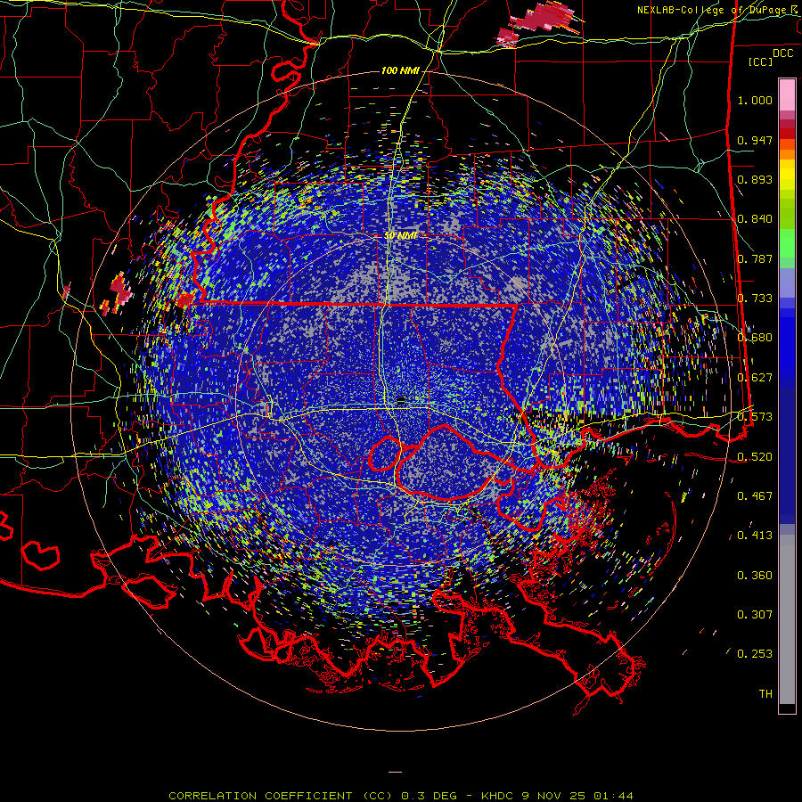802x802 pixels.
Task: Click the 0.573 legend value
Action: tap(755, 417)
